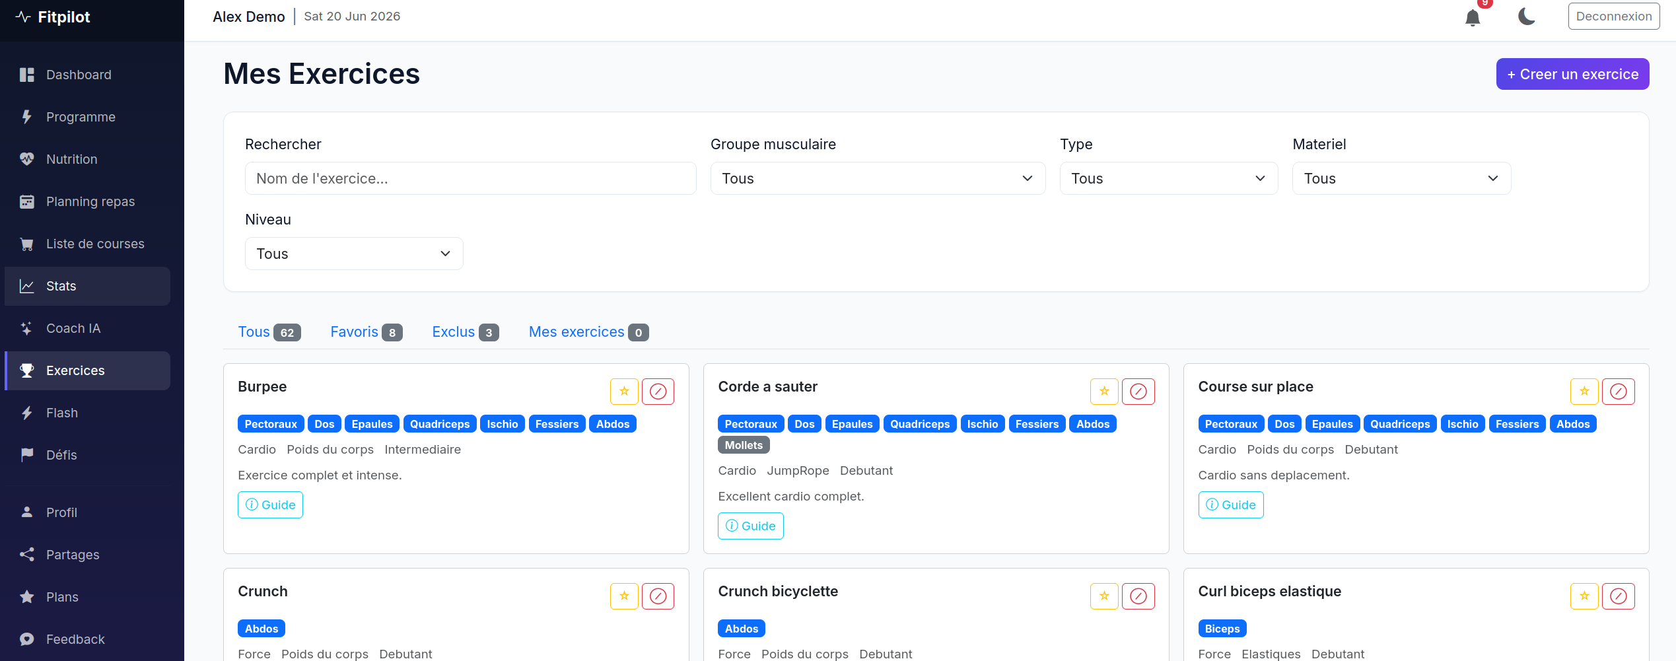Click the Fitpilot logo
Image resolution: width=1676 pixels, height=661 pixels.
pyautogui.click(x=53, y=17)
